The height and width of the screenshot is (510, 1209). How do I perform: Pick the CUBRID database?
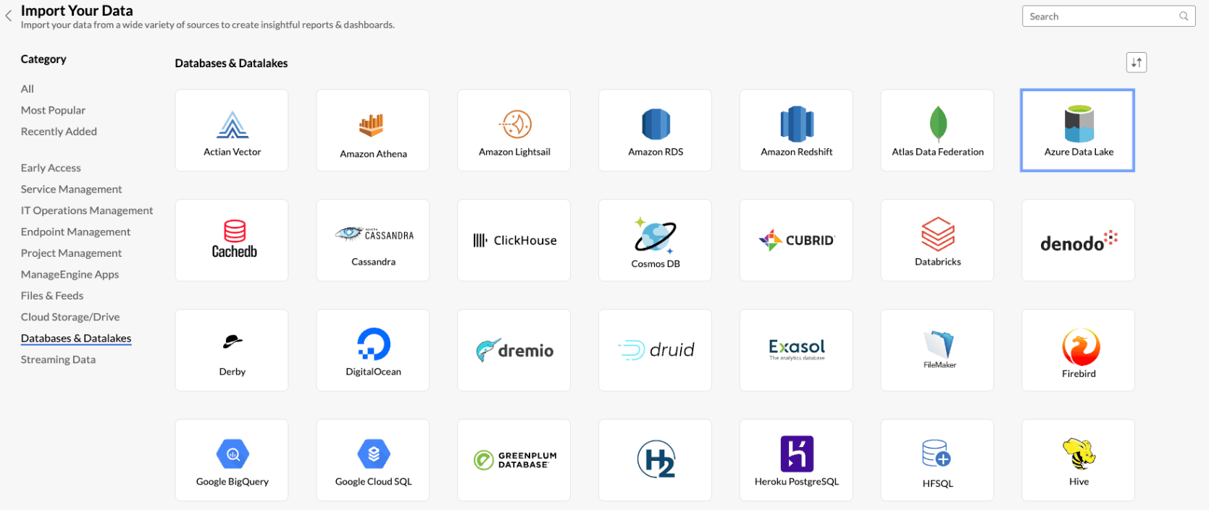pos(796,240)
